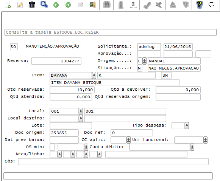Open the Item DAYANA lookup arrow
The height and width of the screenshot is (181, 220).
[94, 76]
